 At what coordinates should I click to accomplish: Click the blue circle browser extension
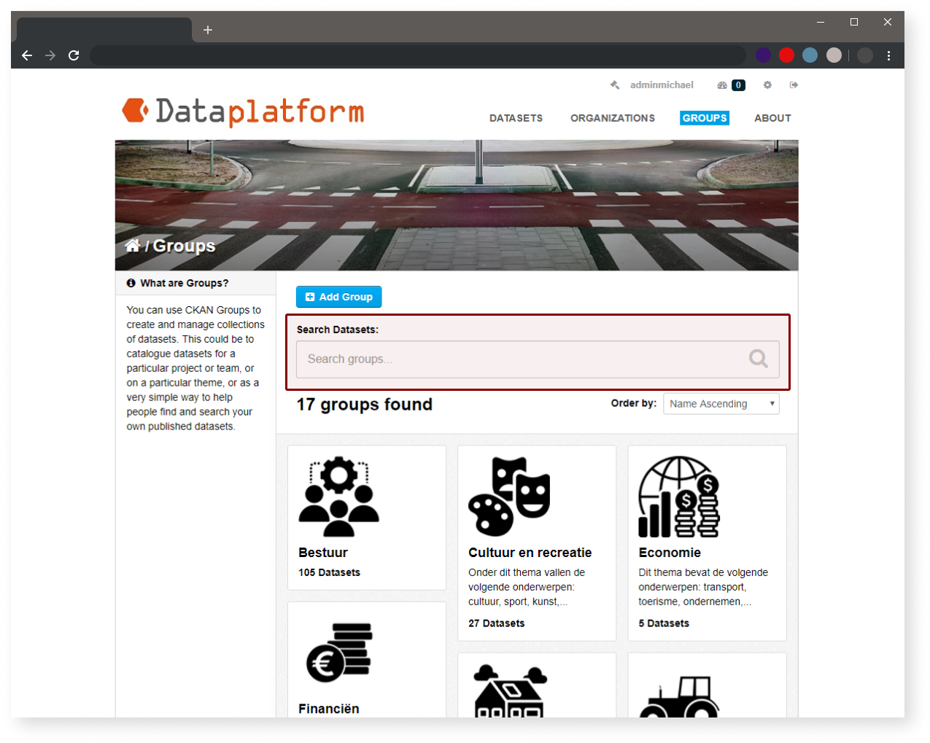click(x=810, y=55)
